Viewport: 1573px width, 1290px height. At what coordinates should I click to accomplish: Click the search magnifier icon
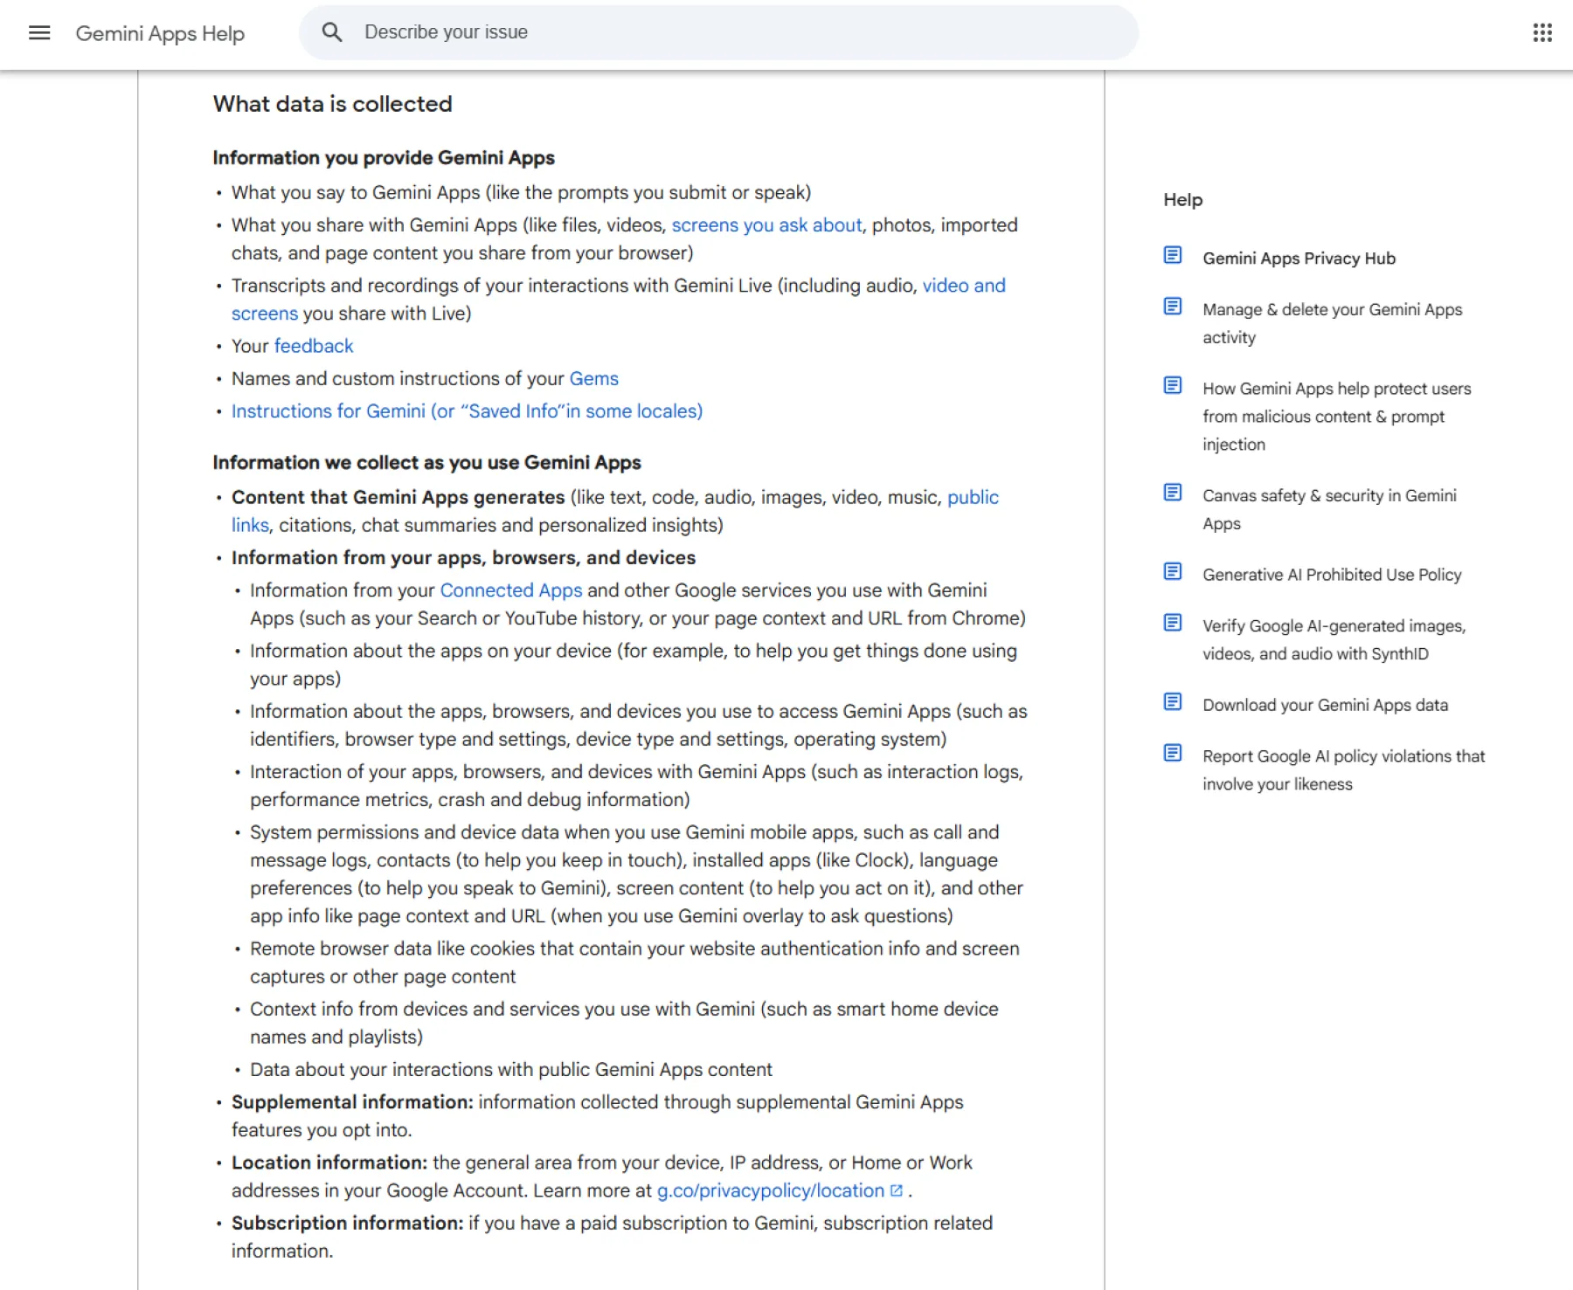click(332, 32)
